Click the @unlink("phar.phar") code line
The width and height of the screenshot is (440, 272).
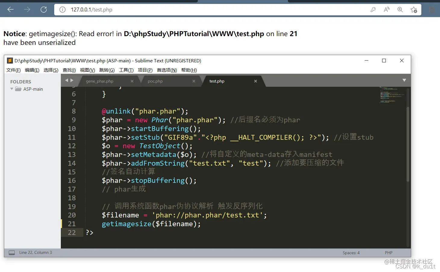pyautogui.click(x=145, y=111)
